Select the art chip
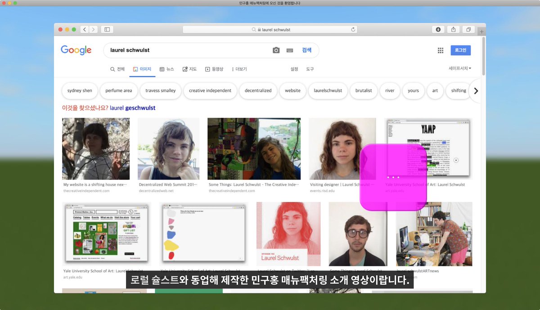Viewport: 540px width, 310px height. click(435, 90)
